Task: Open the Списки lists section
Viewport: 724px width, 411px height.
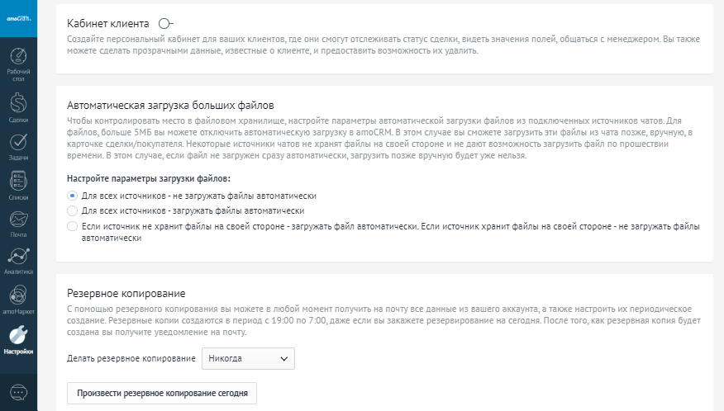Action: pos(18,187)
